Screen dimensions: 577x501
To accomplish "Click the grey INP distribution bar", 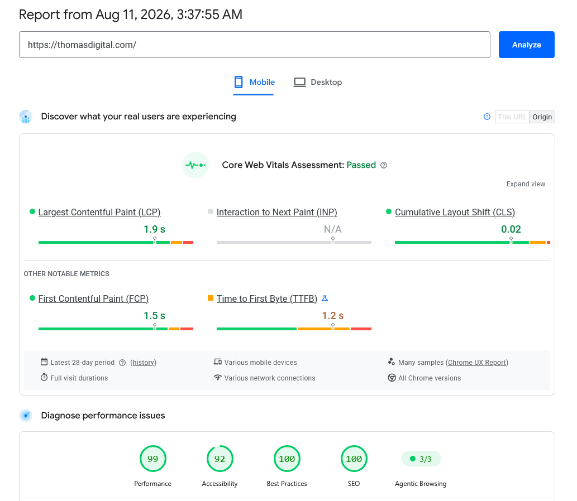I will click(x=294, y=242).
